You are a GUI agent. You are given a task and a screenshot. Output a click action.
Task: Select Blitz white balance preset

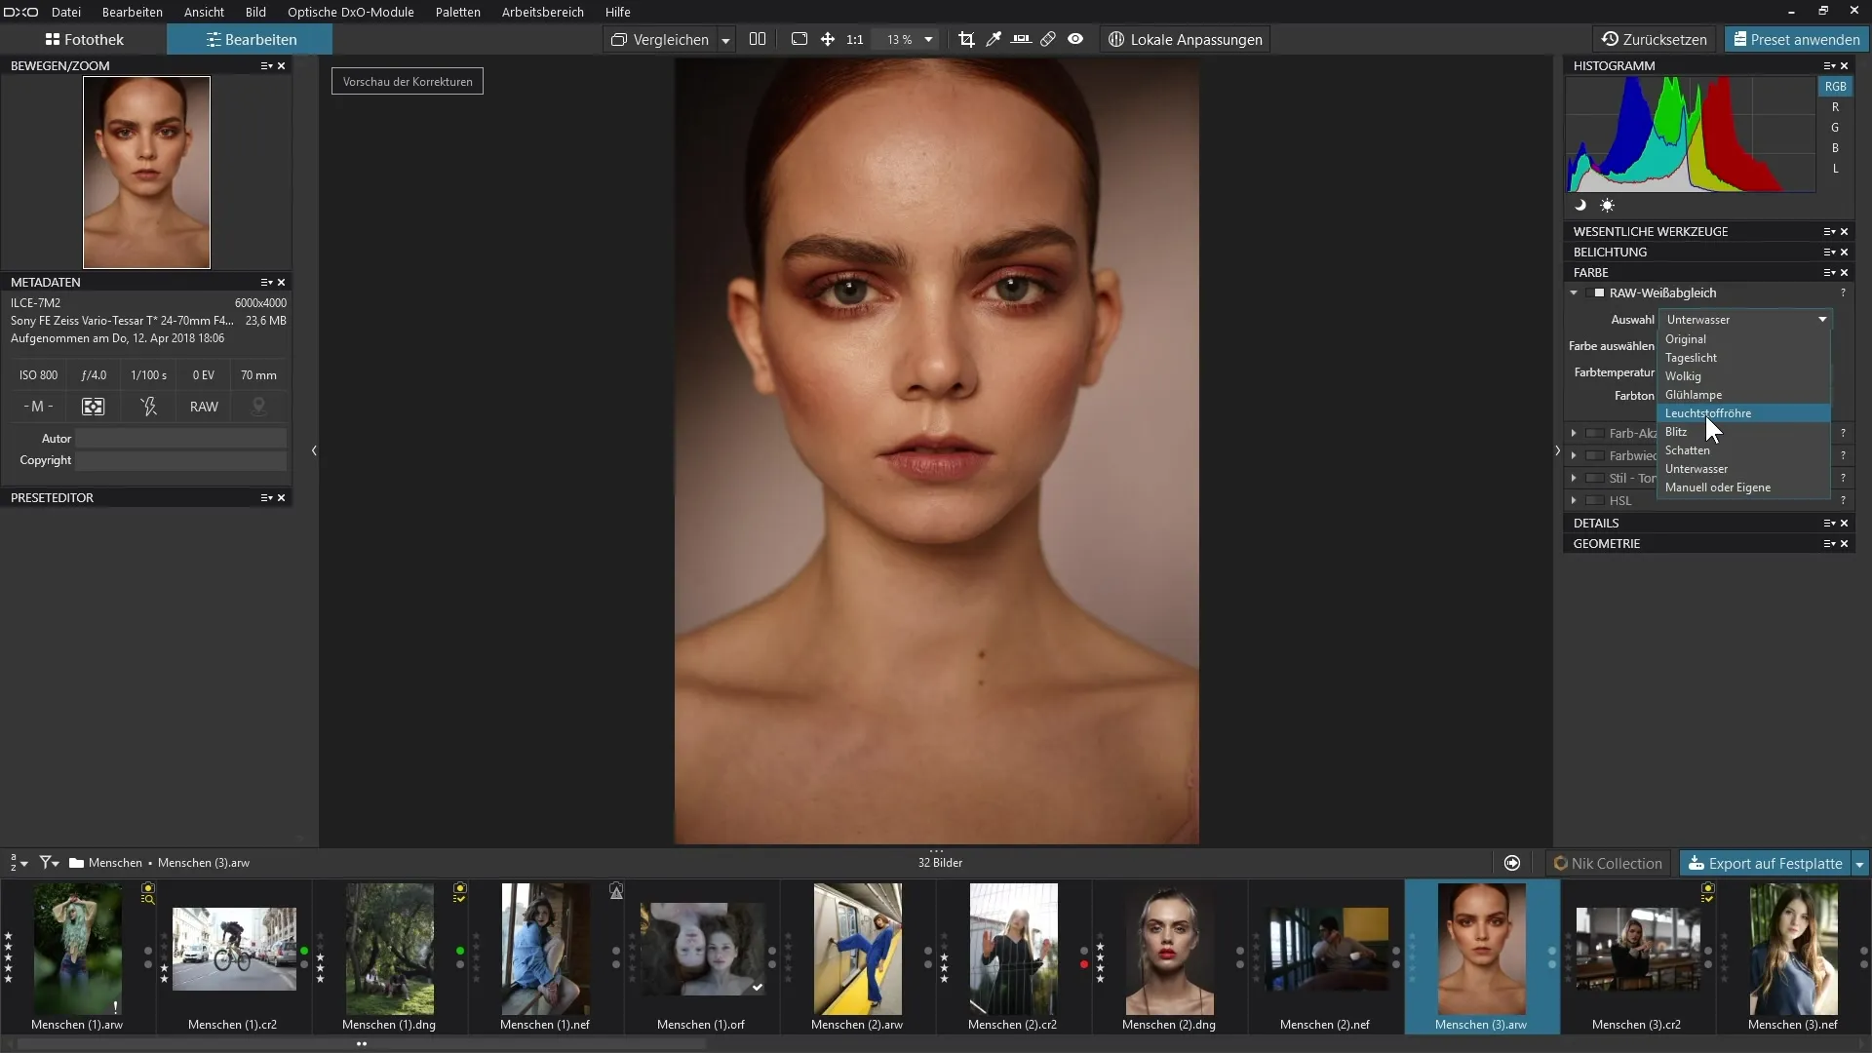(x=1743, y=432)
